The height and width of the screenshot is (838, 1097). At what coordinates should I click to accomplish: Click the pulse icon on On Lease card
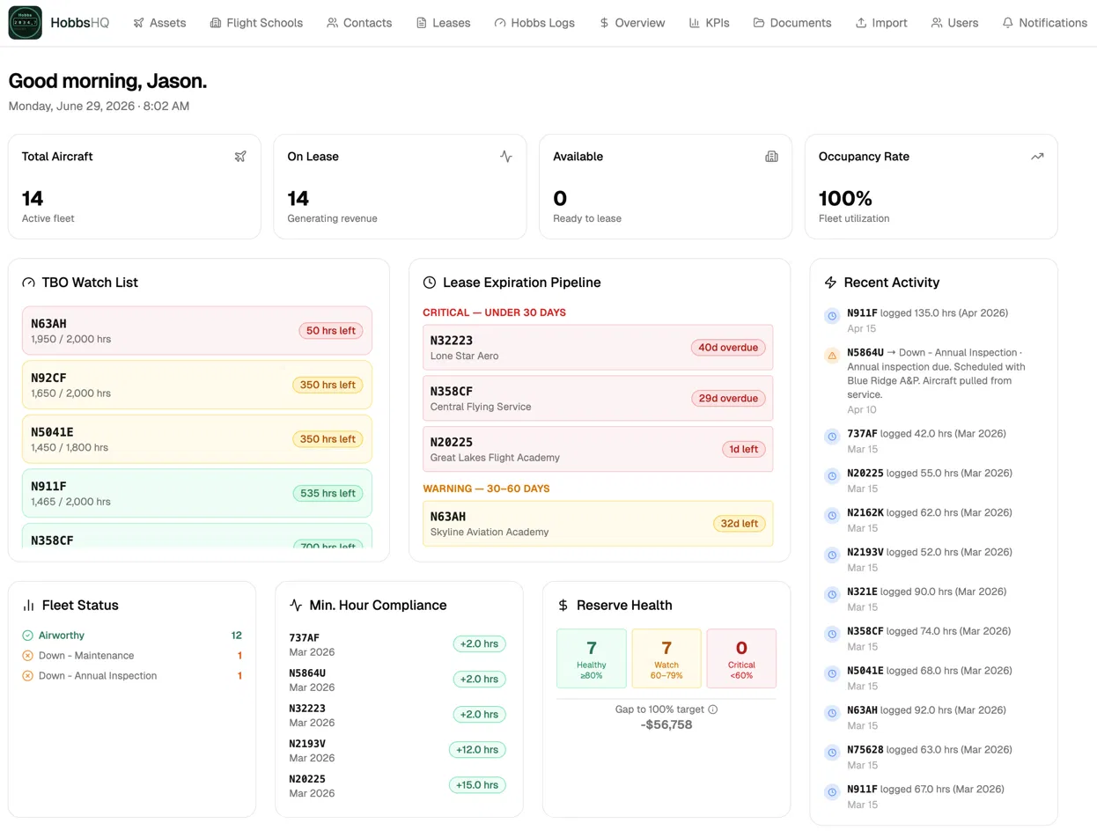[x=506, y=157]
